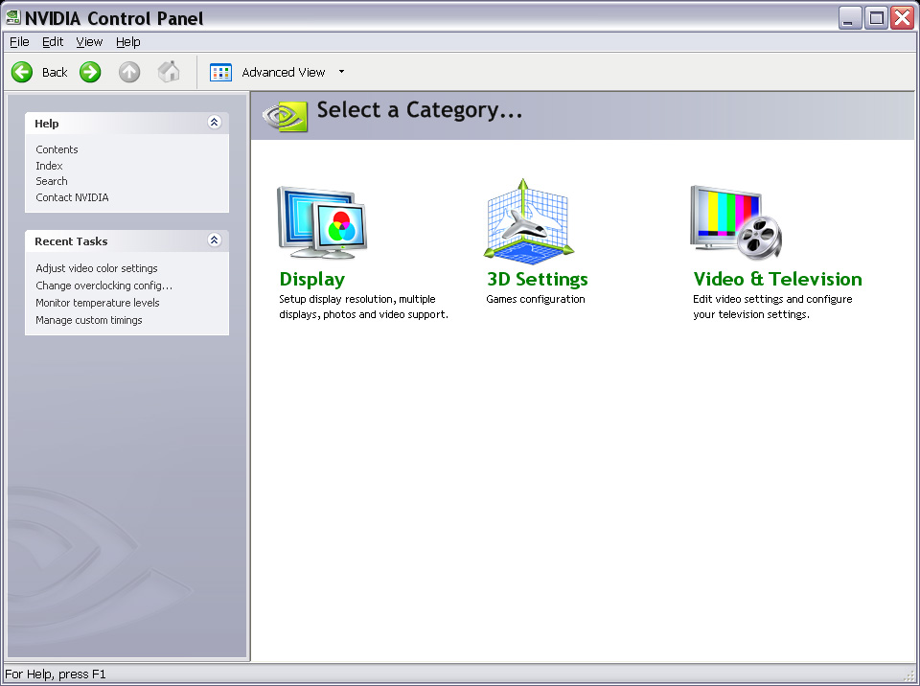
Task: Maximize the NVIDIA Control Panel window
Action: point(876,17)
